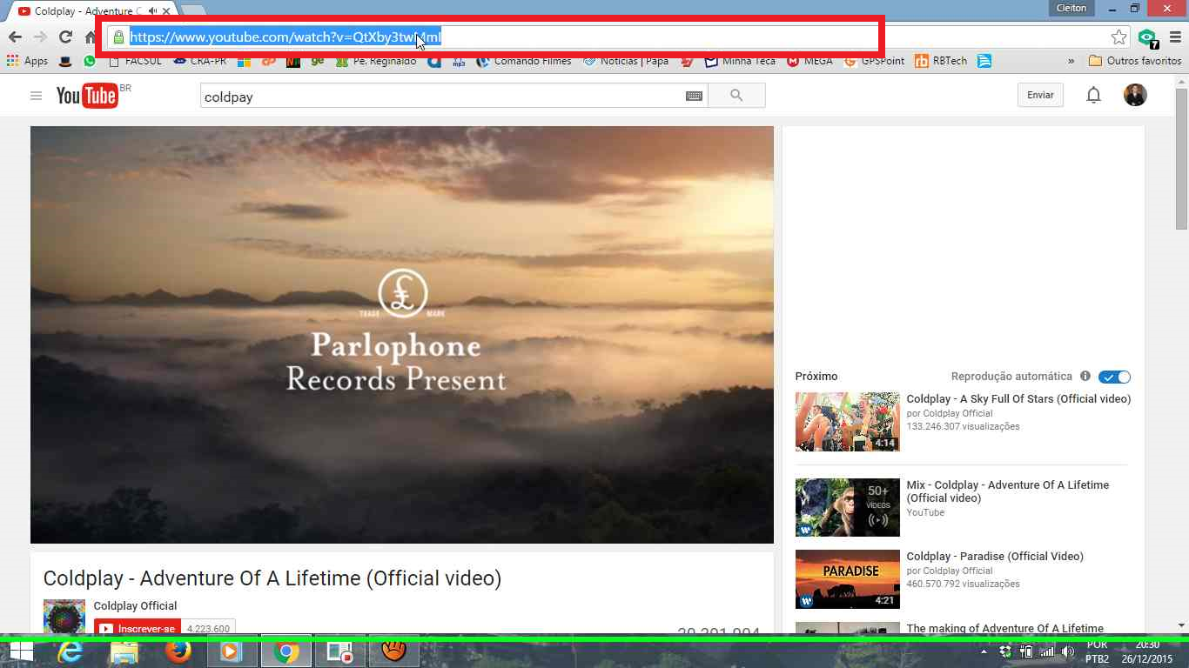Screen dimensions: 1189x668
Task: Toggle the Reprodução automática switch off
Action: point(1114,377)
